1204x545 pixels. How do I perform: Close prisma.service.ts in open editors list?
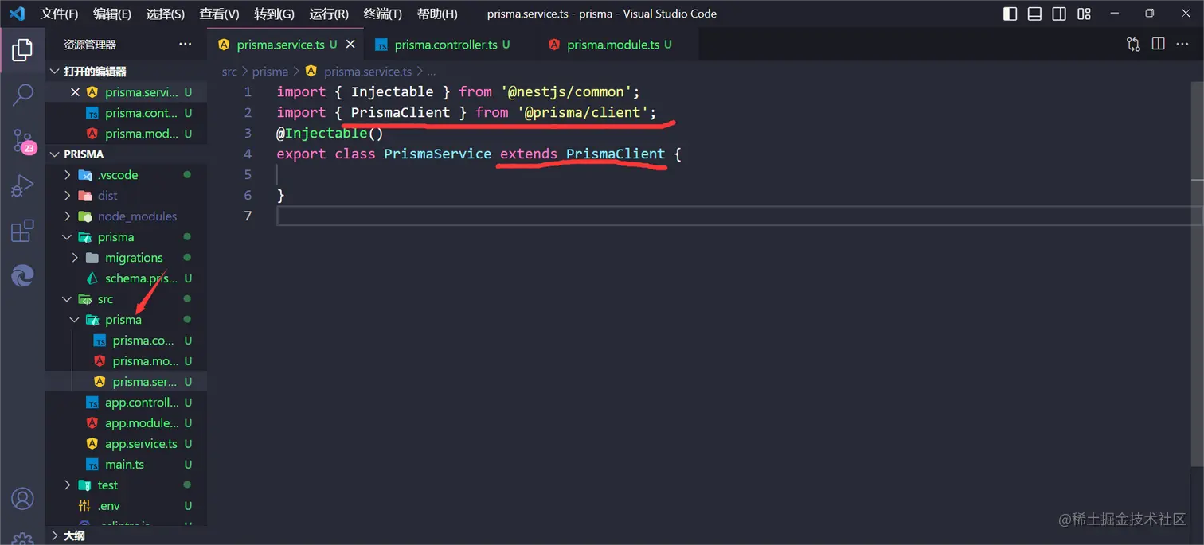pyautogui.click(x=75, y=92)
